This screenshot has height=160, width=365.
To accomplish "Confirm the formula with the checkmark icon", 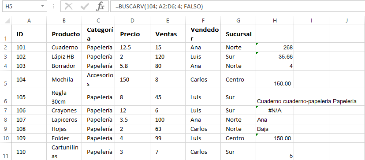I will (x=85, y=7).
